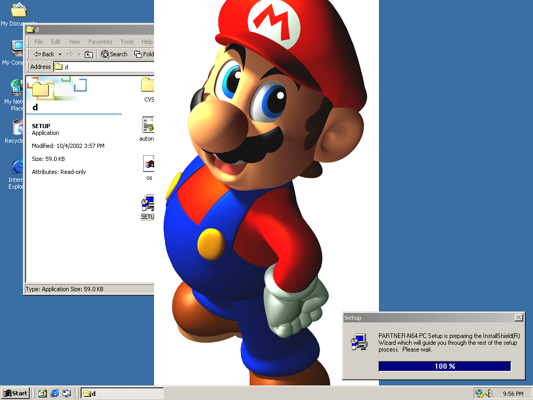The height and width of the screenshot is (400, 533).
Task: Open the Favorites menu
Action: pos(100,42)
